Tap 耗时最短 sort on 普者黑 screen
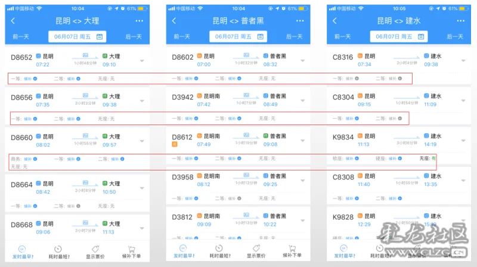 click(219, 252)
